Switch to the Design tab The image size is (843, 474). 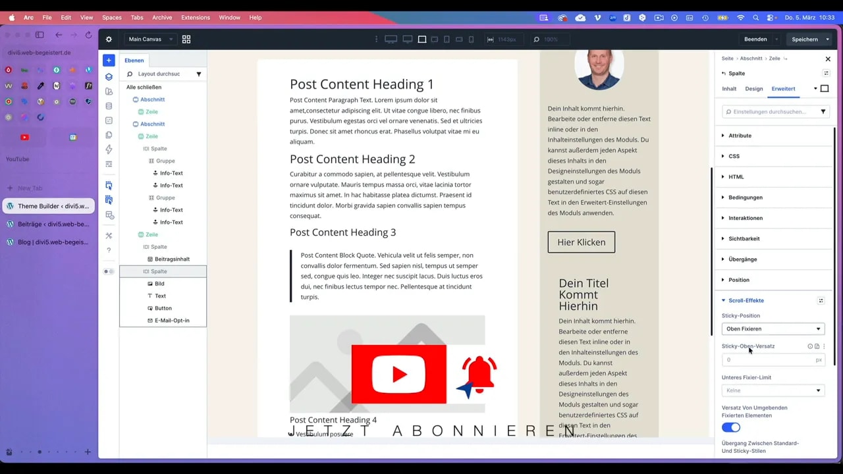point(754,88)
